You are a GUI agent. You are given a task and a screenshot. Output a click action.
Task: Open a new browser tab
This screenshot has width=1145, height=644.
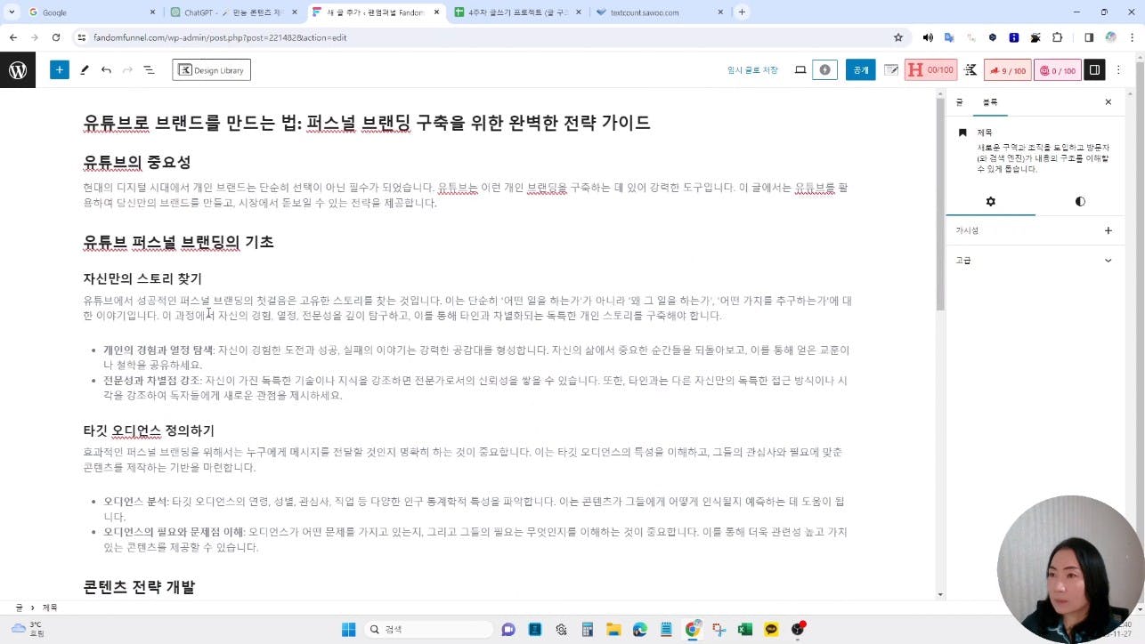click(742, 12)
